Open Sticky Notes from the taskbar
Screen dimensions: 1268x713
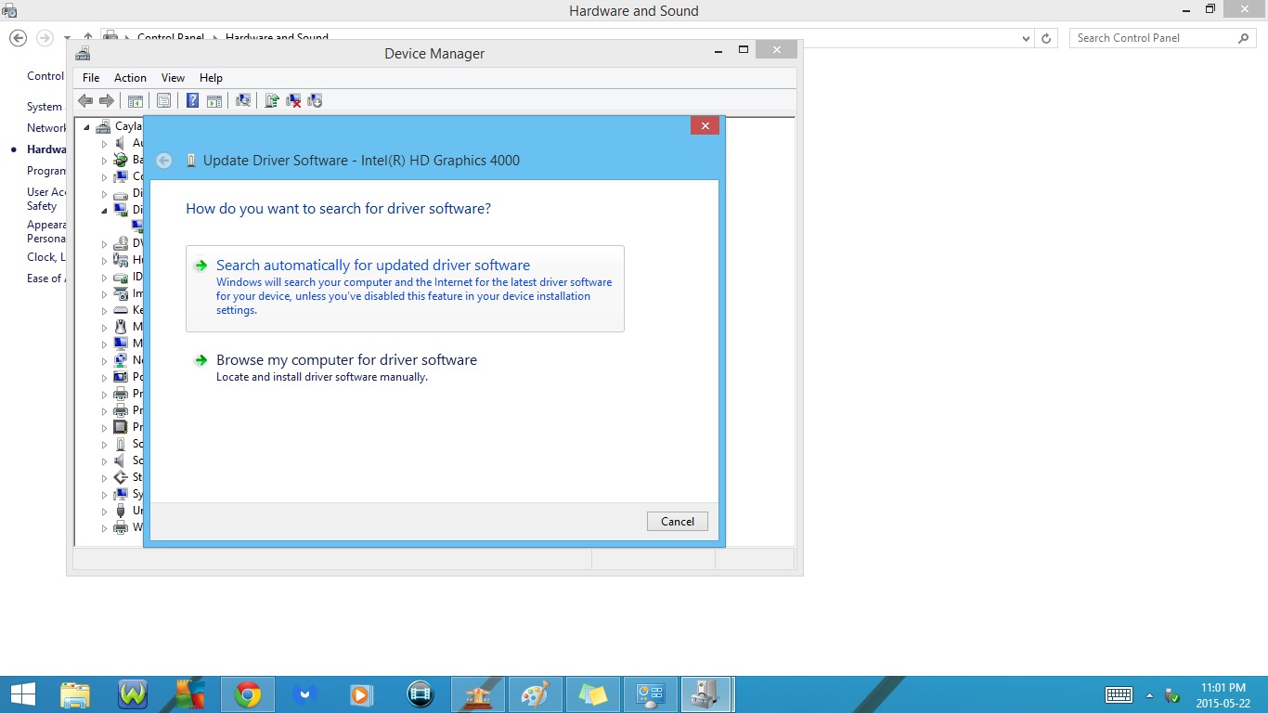coord(592,694)
